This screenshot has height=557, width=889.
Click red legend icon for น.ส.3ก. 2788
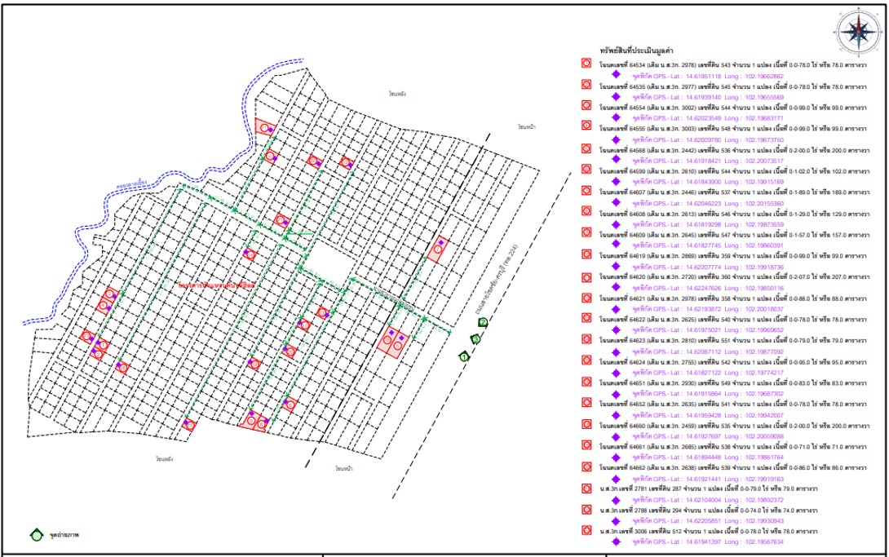(586, 509)
